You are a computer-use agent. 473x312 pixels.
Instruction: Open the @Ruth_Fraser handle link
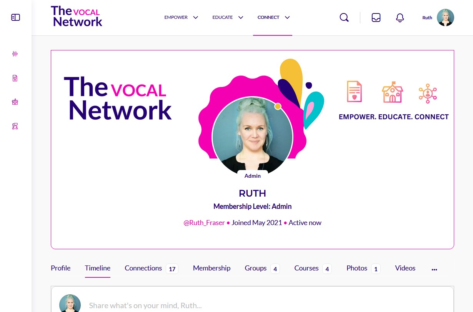204,223
